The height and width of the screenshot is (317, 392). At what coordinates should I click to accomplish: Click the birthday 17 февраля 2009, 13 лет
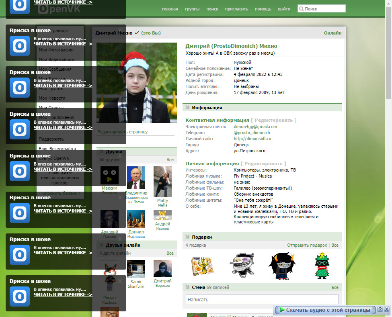[259, 92]
